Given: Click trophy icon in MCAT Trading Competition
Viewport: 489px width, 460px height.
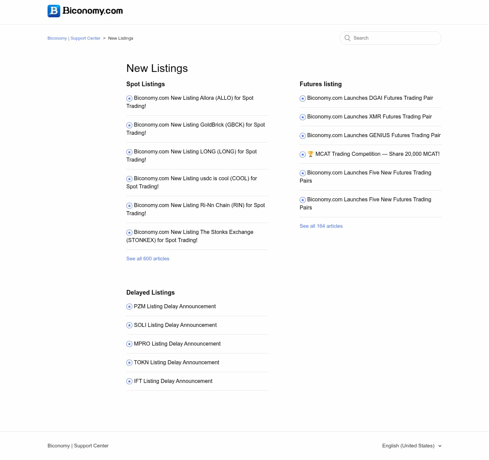Looking at the screenshot, I should pos(310,154).
